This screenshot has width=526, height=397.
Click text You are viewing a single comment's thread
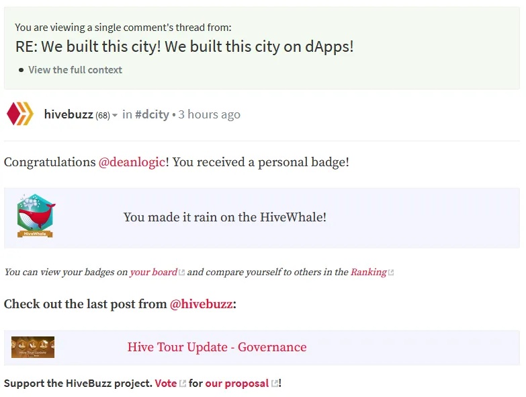pyautogui.click(x=123, y=28)
